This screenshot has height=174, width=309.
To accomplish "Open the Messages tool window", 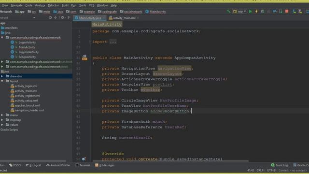I will 105,165.
